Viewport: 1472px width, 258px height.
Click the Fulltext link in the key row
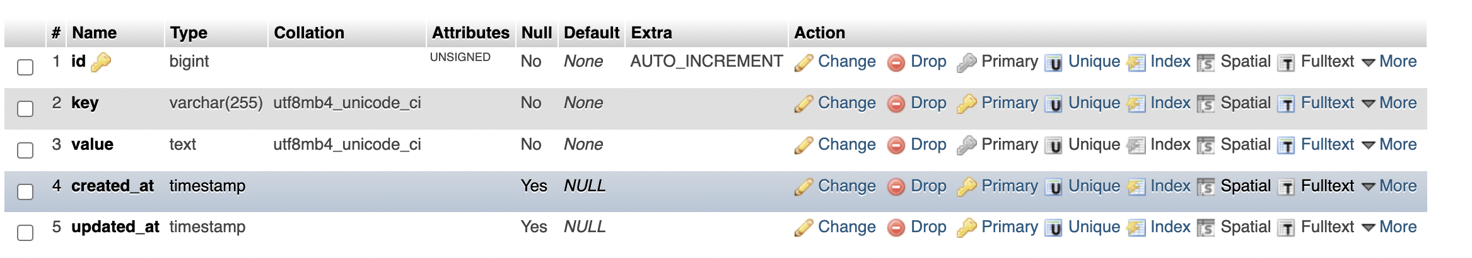click(1328, 103)
